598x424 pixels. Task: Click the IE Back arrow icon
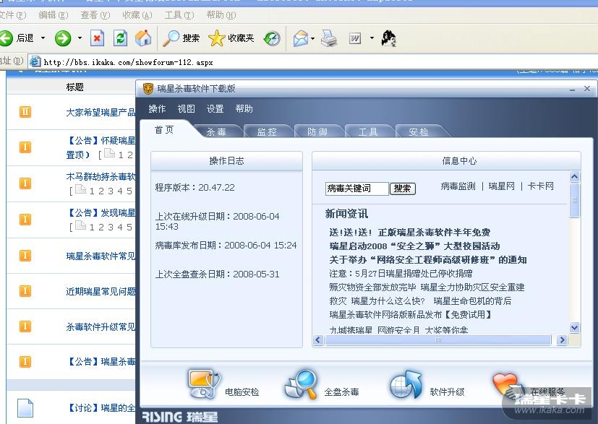pyautogui.click(x=6, y=38)
